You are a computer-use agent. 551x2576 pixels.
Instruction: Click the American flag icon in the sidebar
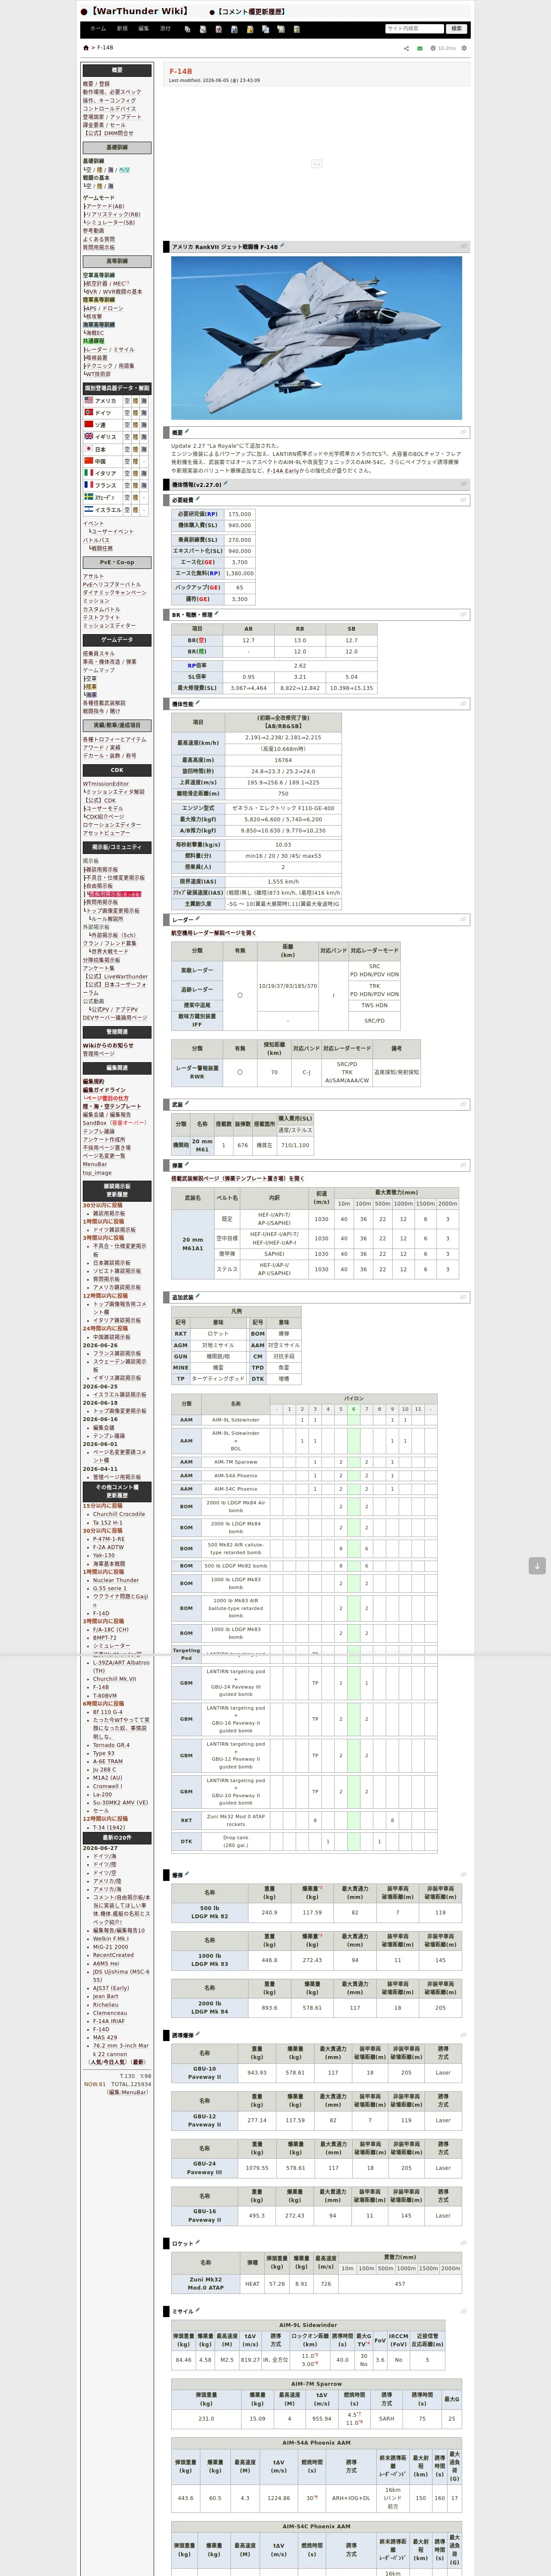tap(88, 400)
